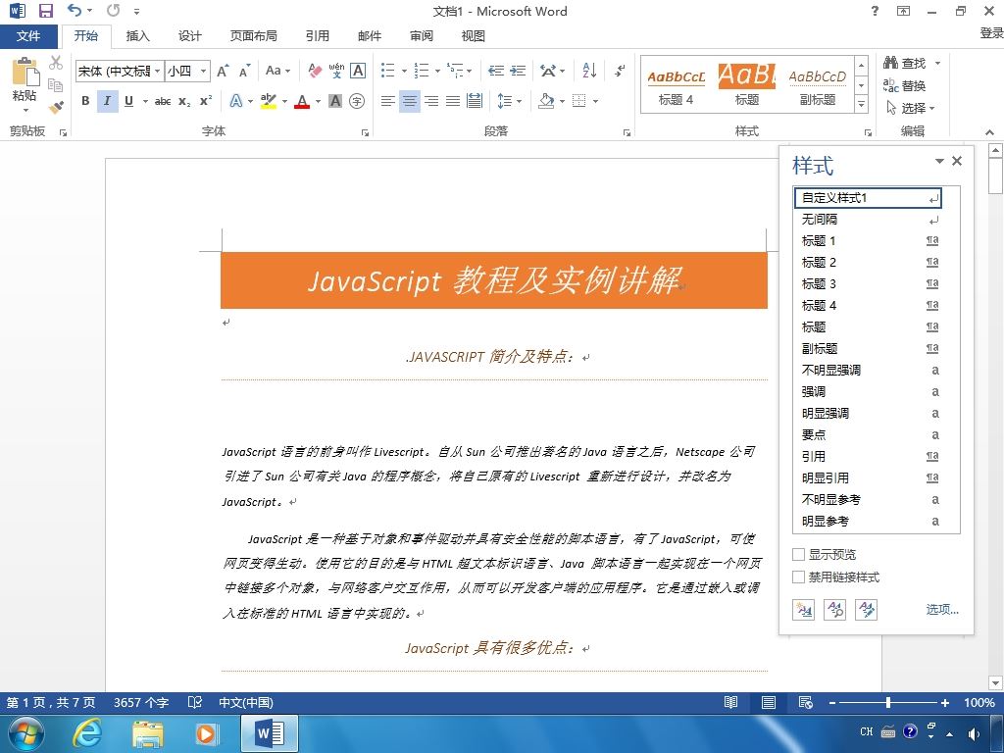This screenshot has height=753, width=1004.
Task: Apply strikethrough formatting
Action: [x=163, y=101]
